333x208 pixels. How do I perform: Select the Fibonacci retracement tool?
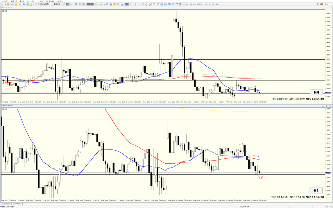tap(150, 4)
